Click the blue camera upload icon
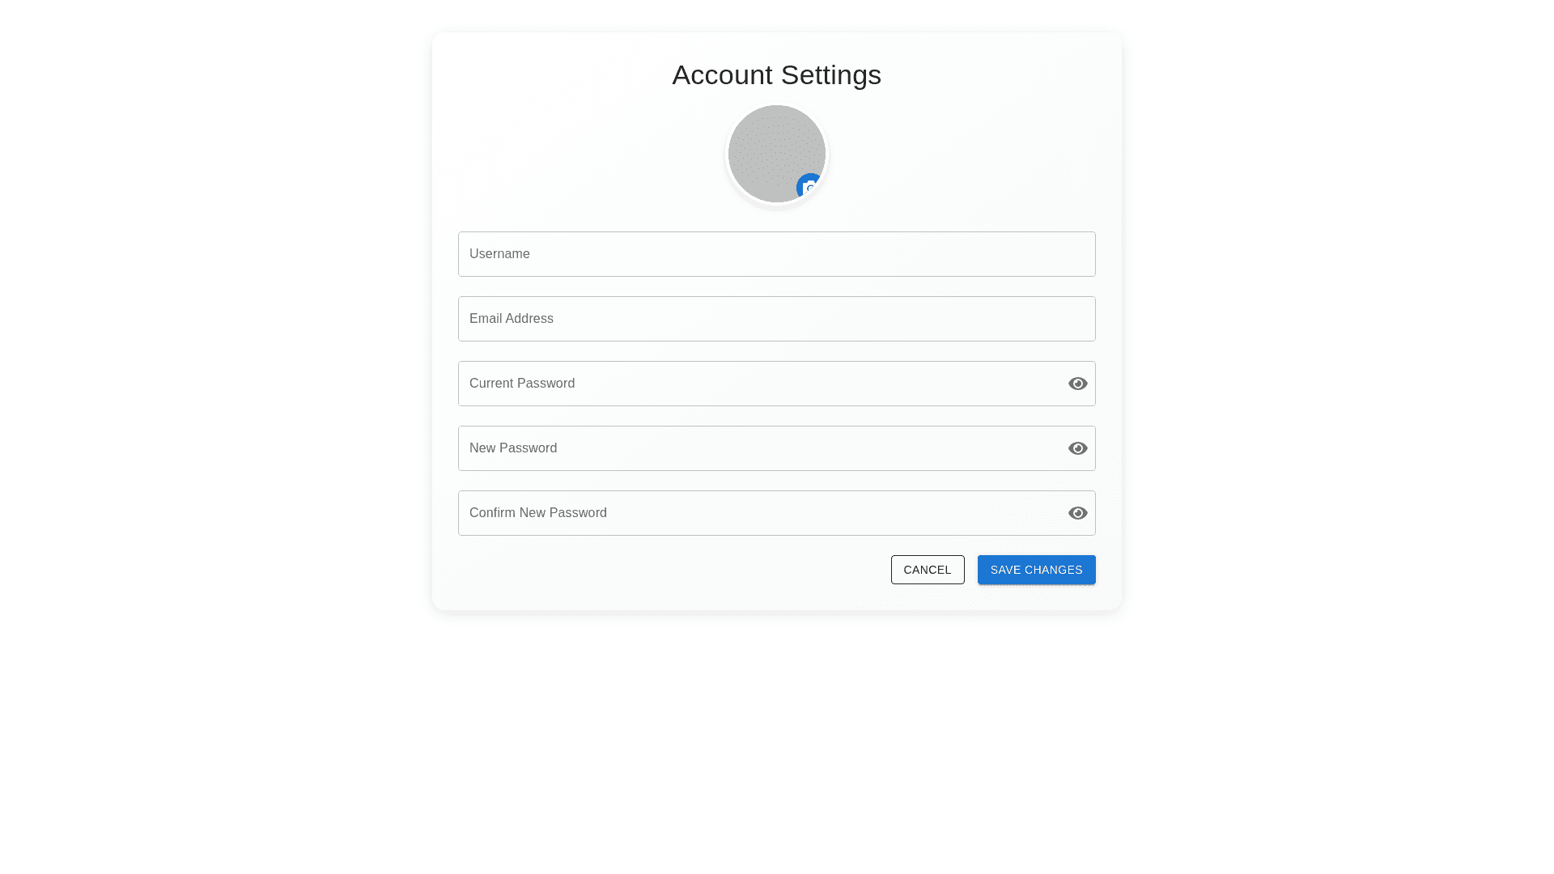 pos(809,187)
